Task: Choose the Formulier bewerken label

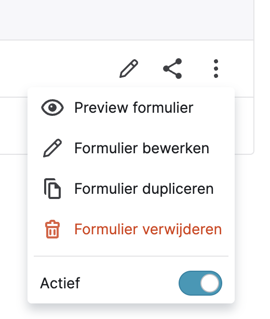Action: coord(142,148)
